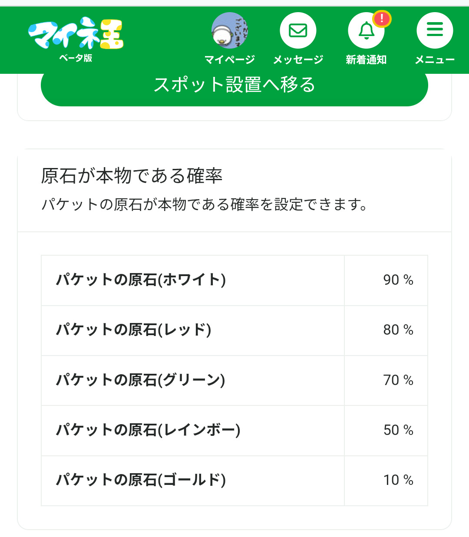Click the 原石が本物である確率 heading
The image size is (469, 537).
tap(132, 176)
